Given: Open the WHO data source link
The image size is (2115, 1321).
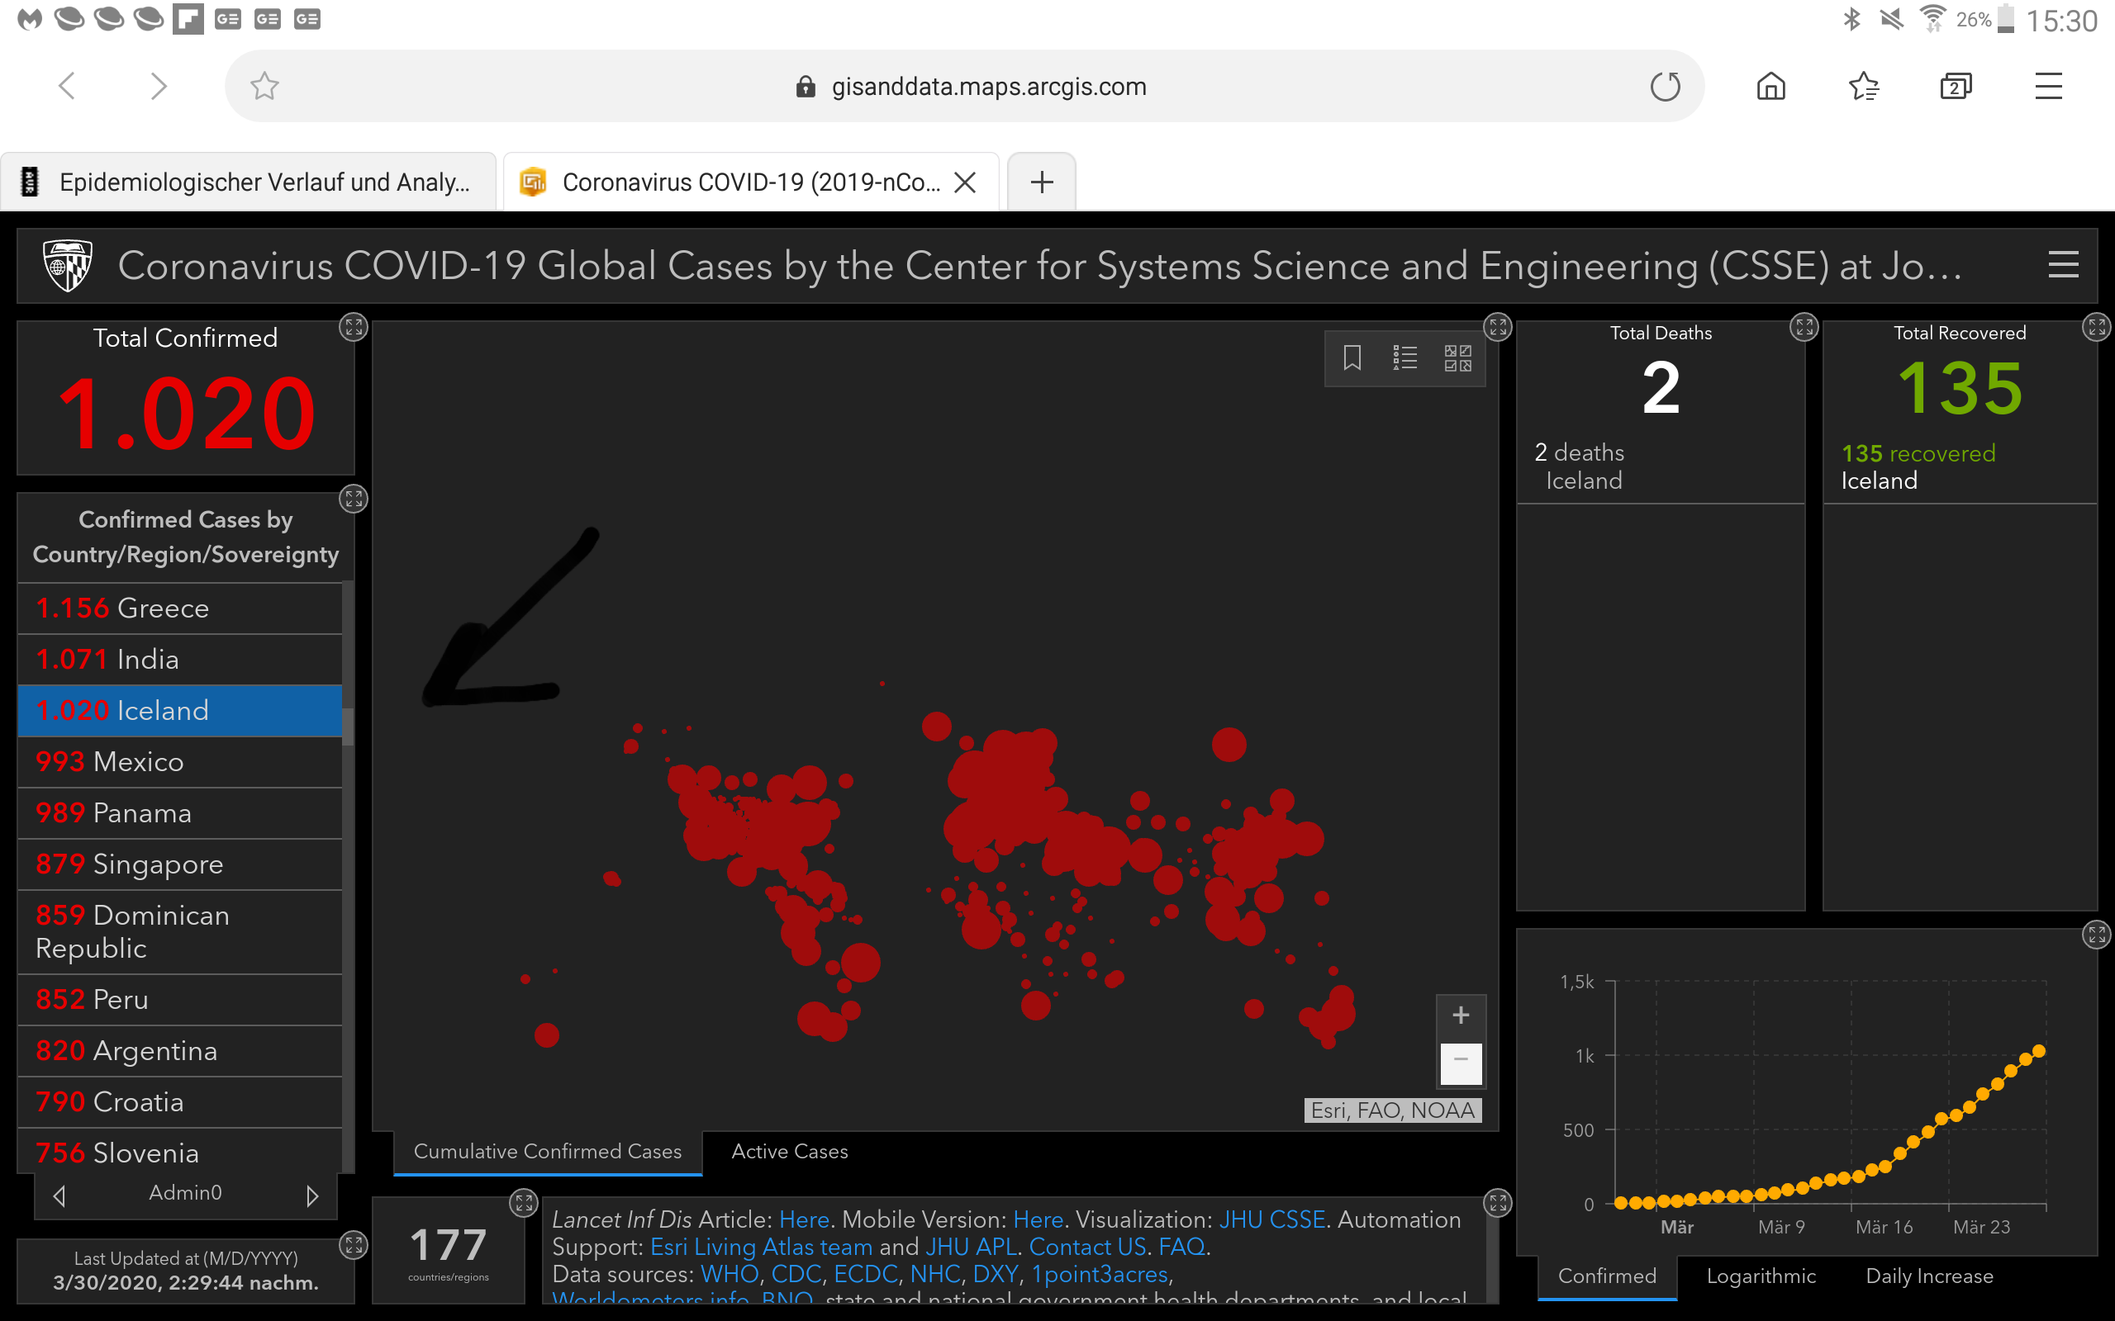Looking at the screenshot, I should pos(730,1275).
